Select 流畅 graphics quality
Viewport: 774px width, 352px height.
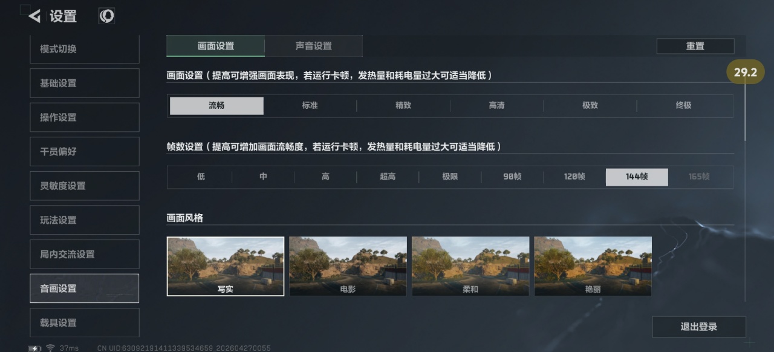(x=216, y=105)
